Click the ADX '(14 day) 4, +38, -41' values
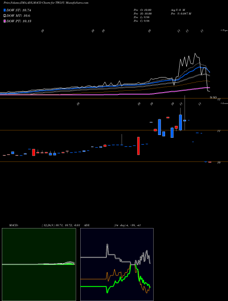This screenshot has height=301, width=228. (x=126, y=225)
